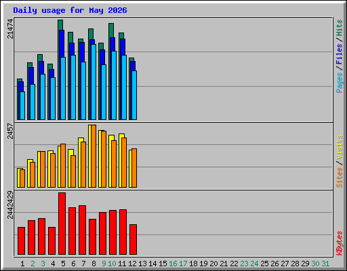Click day 3 on the x-axis

43,264
